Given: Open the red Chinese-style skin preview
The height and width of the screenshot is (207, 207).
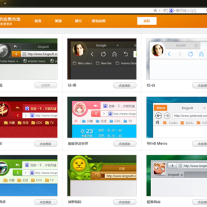Looking at the screenshot, I should [29, 117].
